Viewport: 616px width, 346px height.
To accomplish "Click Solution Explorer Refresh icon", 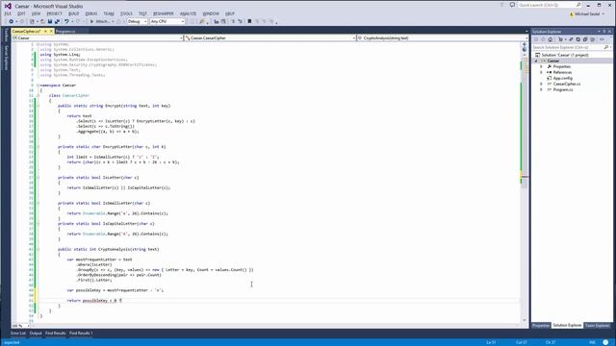I will coord(577,39).
